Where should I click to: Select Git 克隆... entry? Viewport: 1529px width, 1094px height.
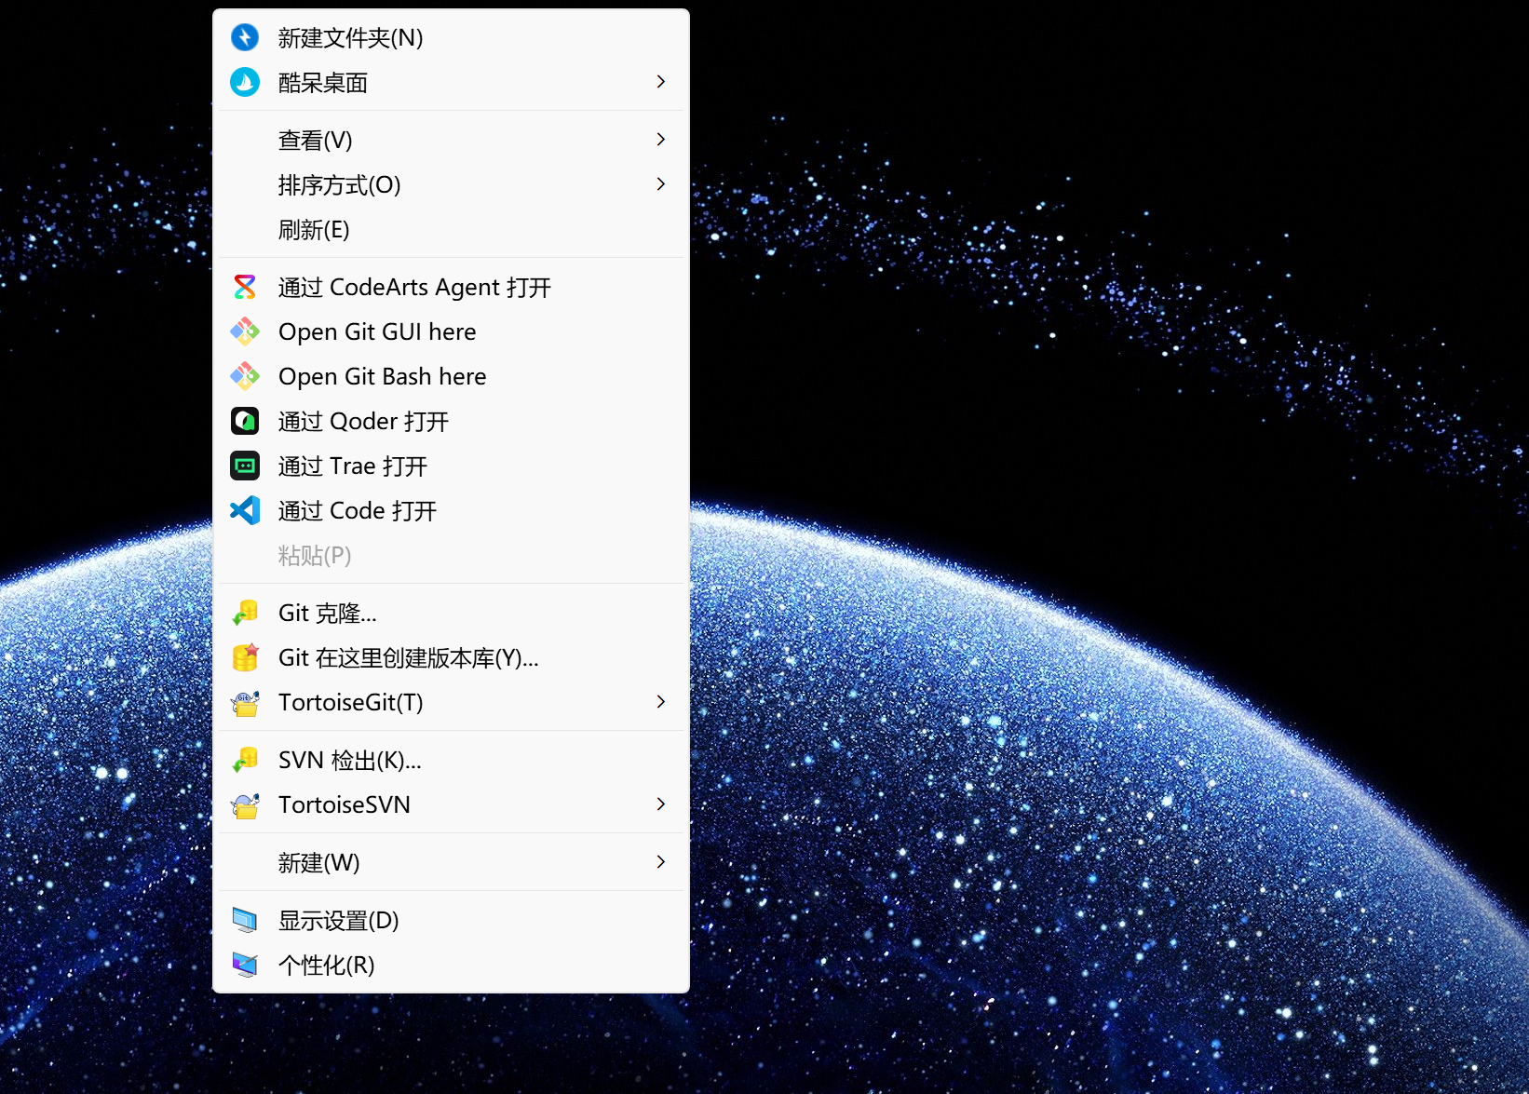click(x=451, y=613)
